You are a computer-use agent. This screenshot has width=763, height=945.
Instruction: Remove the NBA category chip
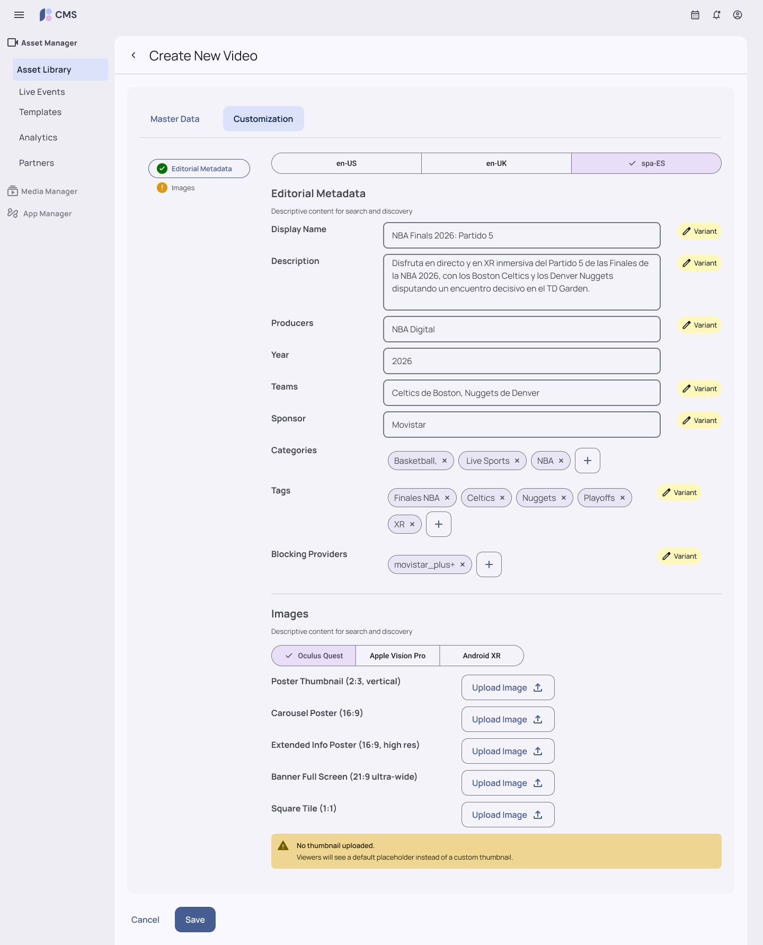(x=561, y=461)
